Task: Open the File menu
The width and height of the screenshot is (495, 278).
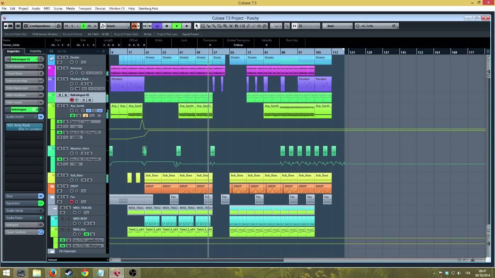Action: point(4,8)
